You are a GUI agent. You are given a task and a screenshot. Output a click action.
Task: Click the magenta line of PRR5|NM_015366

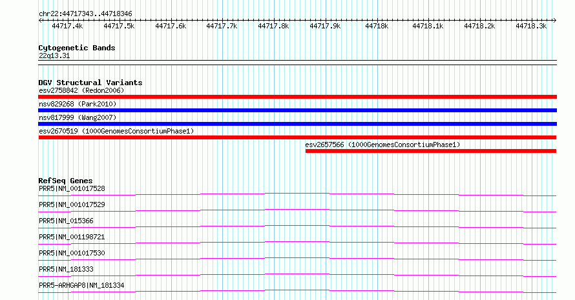point(297,226)
